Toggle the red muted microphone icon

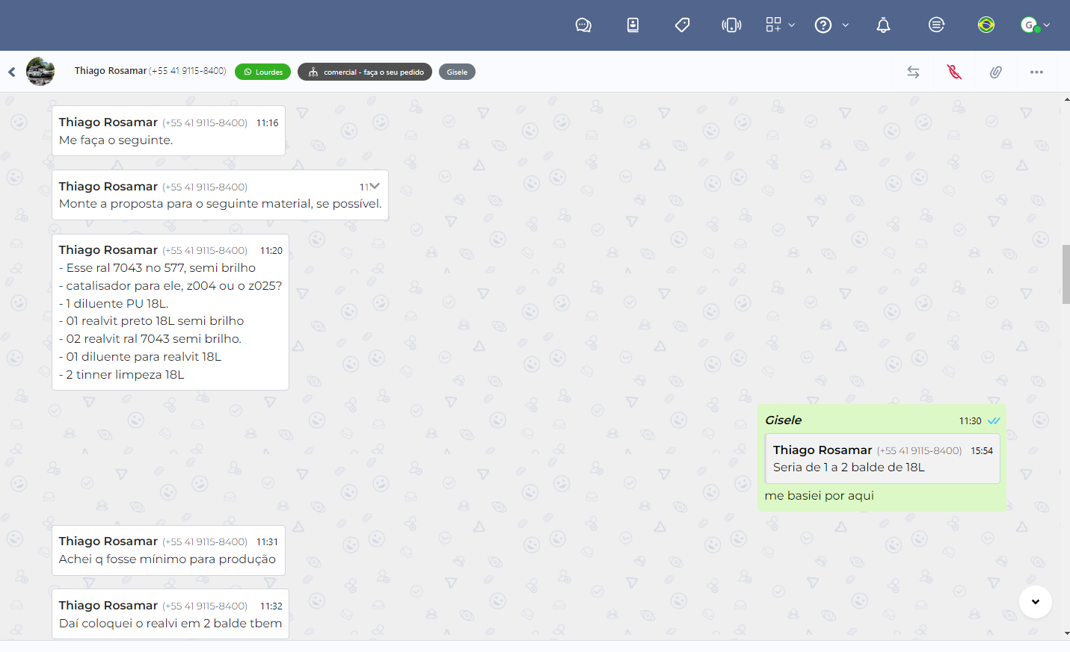pyautogui.click(x=954, y=72)
